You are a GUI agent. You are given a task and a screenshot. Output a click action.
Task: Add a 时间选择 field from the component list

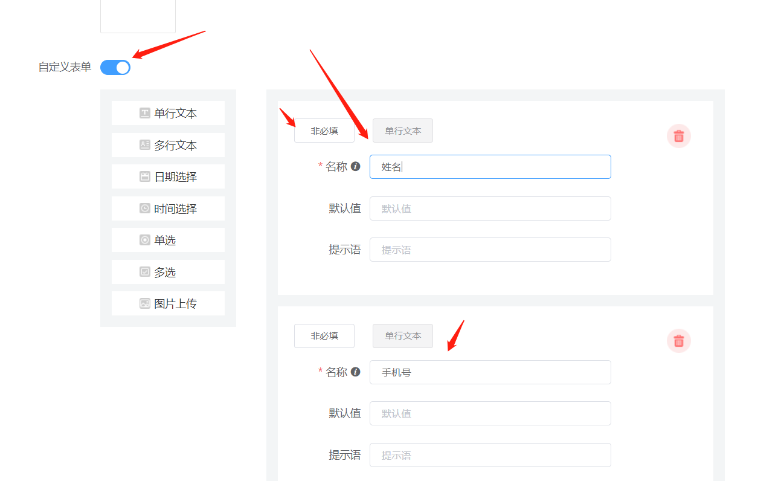click(x=168, y=208)
